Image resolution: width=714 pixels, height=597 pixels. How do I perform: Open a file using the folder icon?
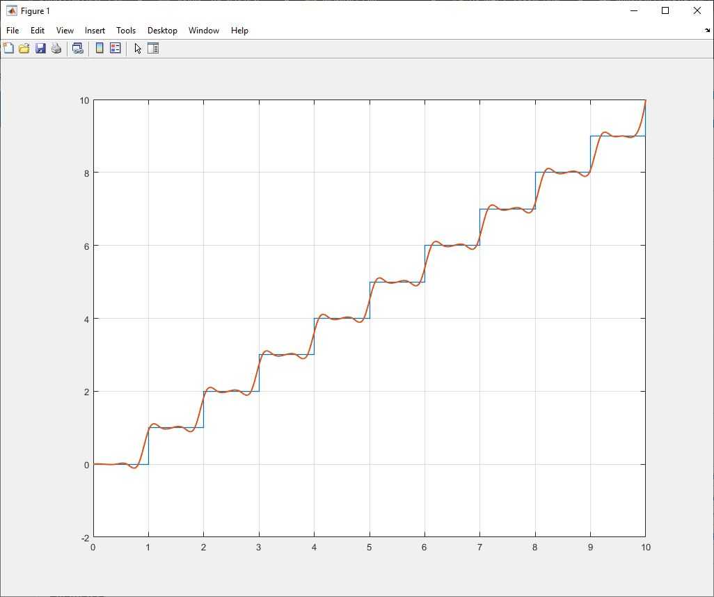(24, 48)
